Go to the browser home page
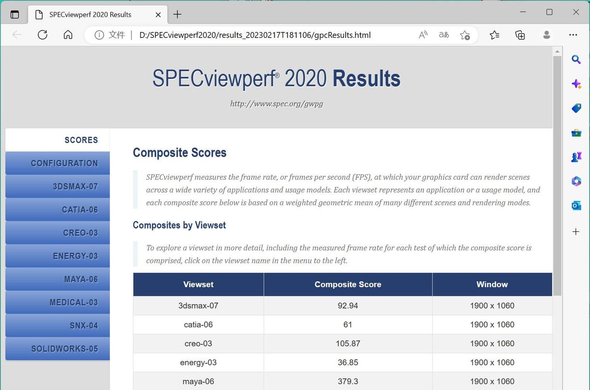 (x=68, y=35)
